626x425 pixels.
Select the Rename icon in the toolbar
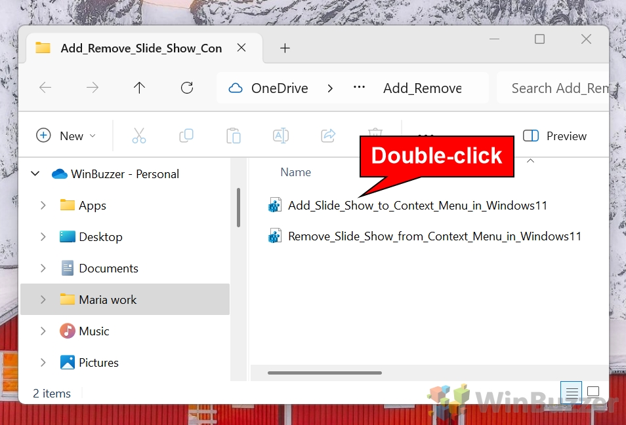click(281, 136)
